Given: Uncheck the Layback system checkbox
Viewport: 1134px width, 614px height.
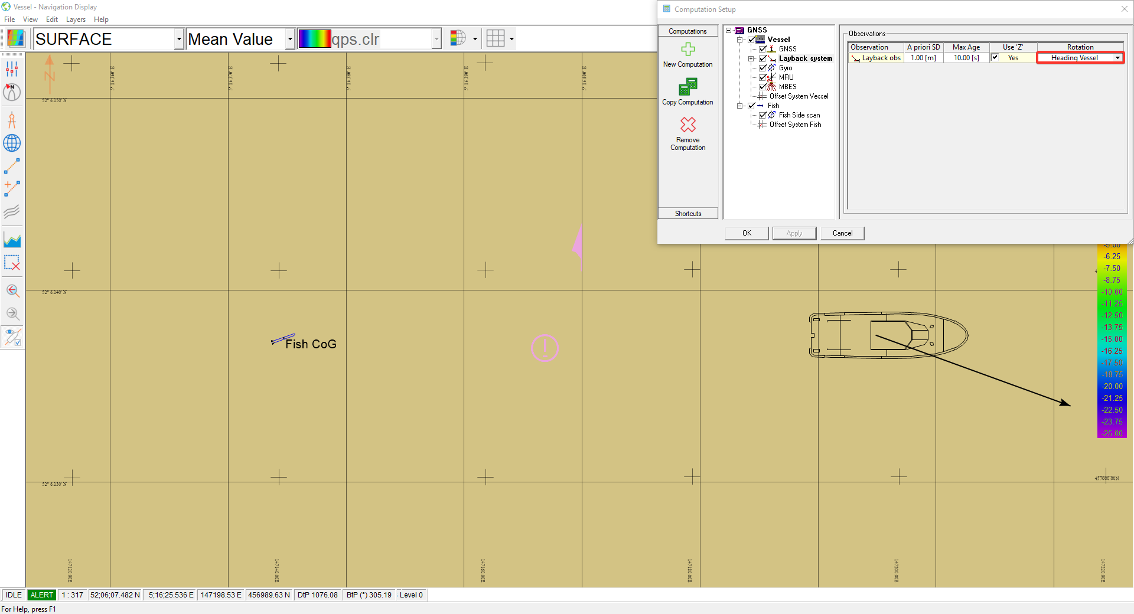Looking at the screenshot, I should pyautogui.click(x=762, y=58).
